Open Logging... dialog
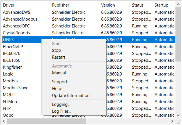 (x=61, y=104)
